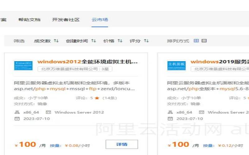Sort by 评分 arrows icon
249x155 pixels.
tap(146, 41)
